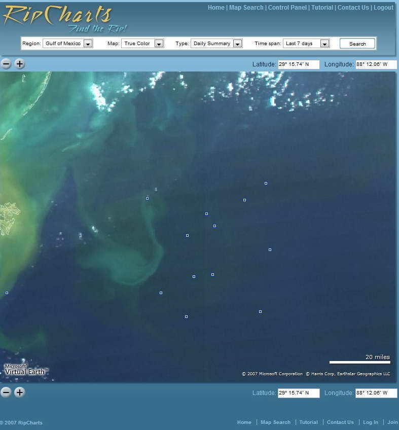Open the Region dropdown
399x430 pixels.
click(x=67, y=44)
